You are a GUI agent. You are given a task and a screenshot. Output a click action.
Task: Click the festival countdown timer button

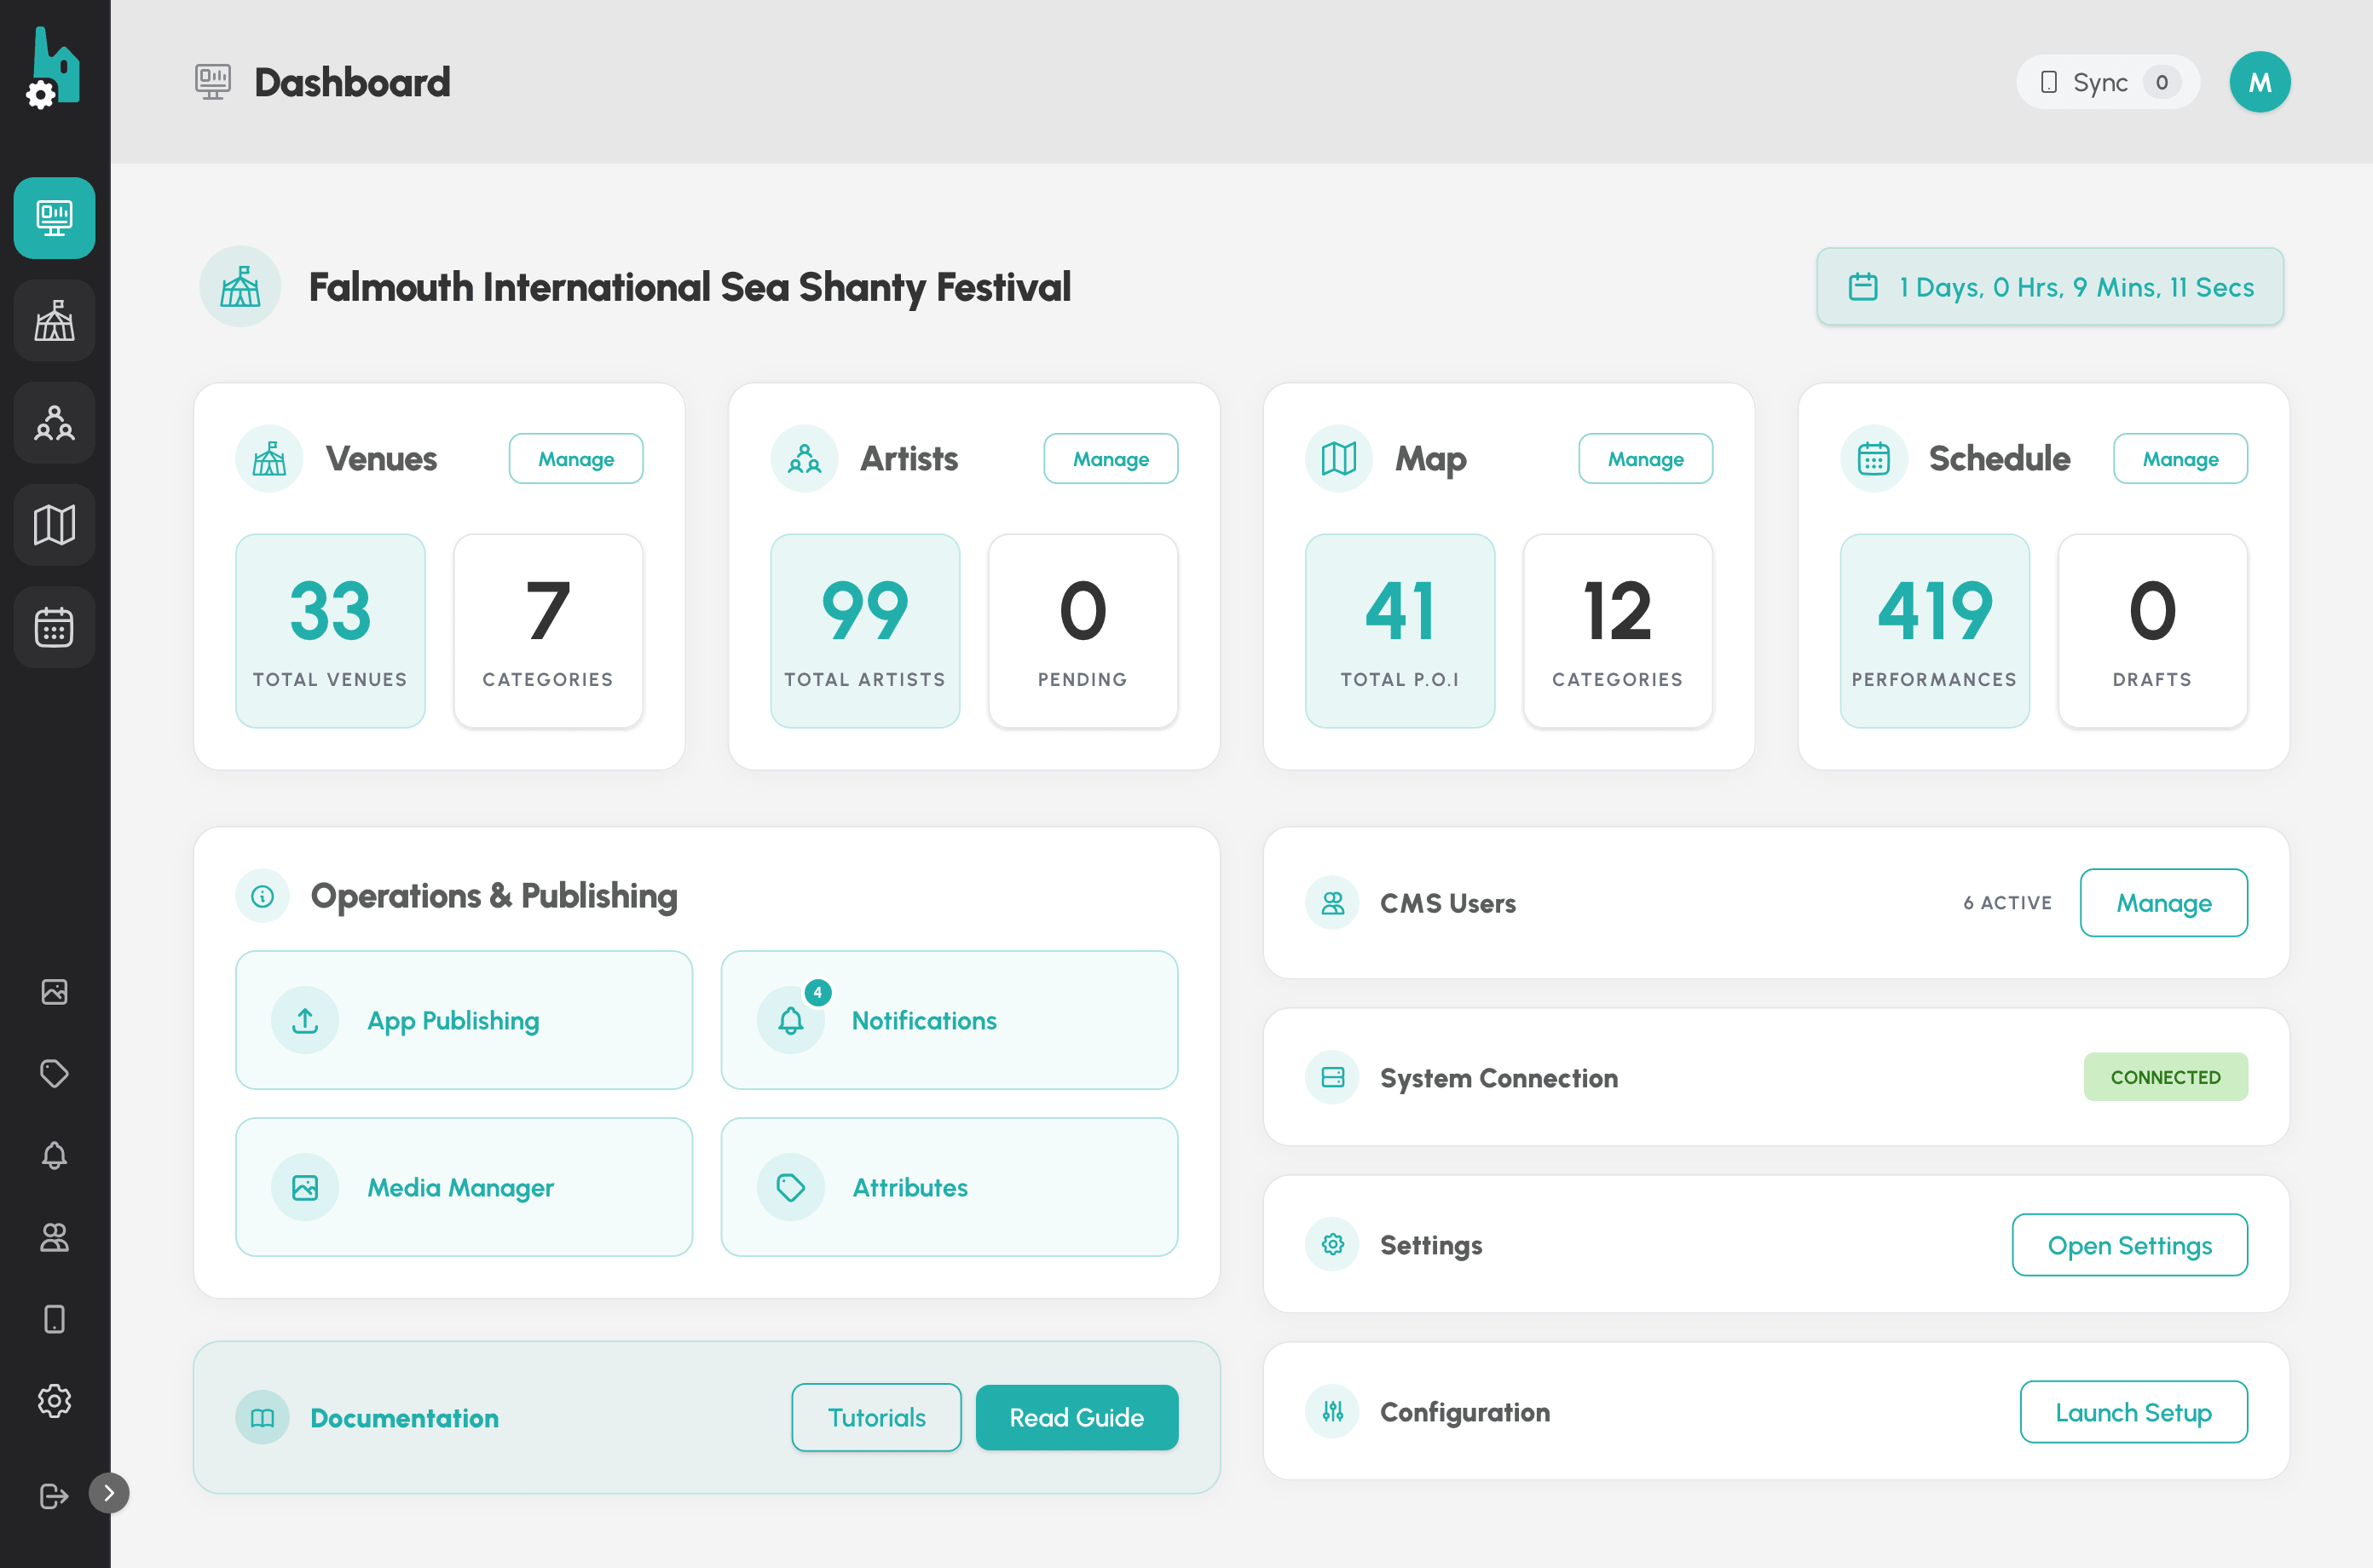[x=2050, y=287]
